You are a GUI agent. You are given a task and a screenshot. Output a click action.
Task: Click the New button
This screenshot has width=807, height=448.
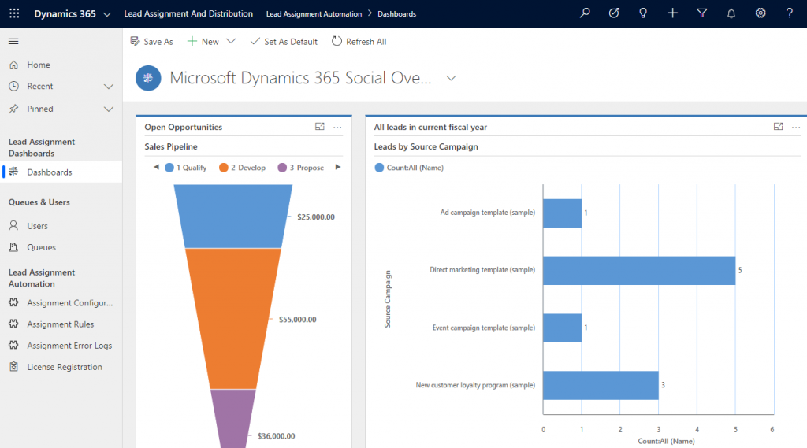pos(203,41)
